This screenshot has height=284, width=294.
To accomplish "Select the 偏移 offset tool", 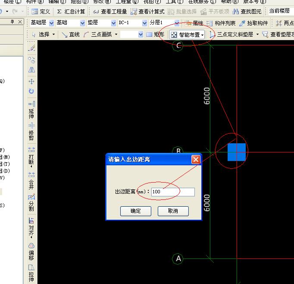I will point(31,252).
